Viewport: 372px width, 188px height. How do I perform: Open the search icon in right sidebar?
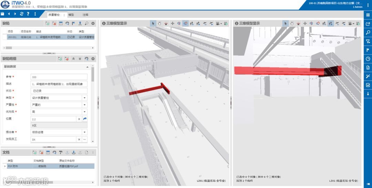368,33
